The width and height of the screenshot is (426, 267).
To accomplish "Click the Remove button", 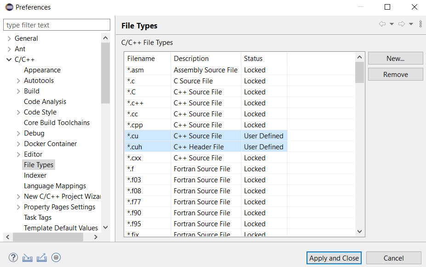I will click(x=395, y=74).
